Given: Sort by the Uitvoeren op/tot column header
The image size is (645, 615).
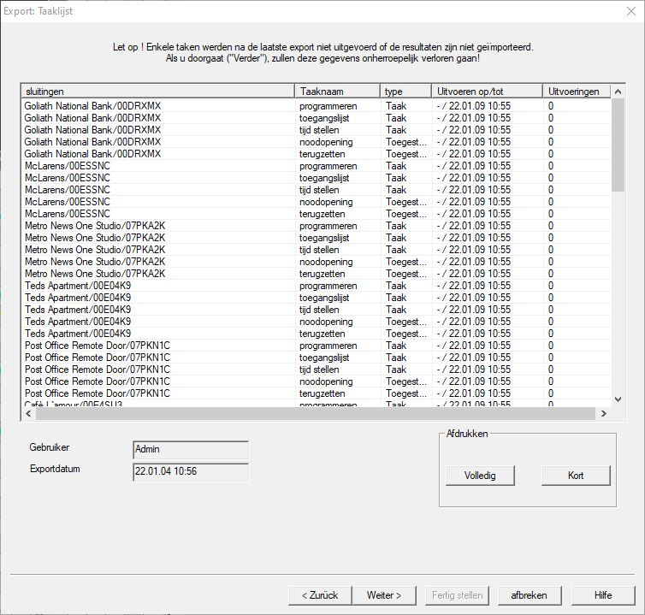Looking at the screenshot, I should coord(487,92).
